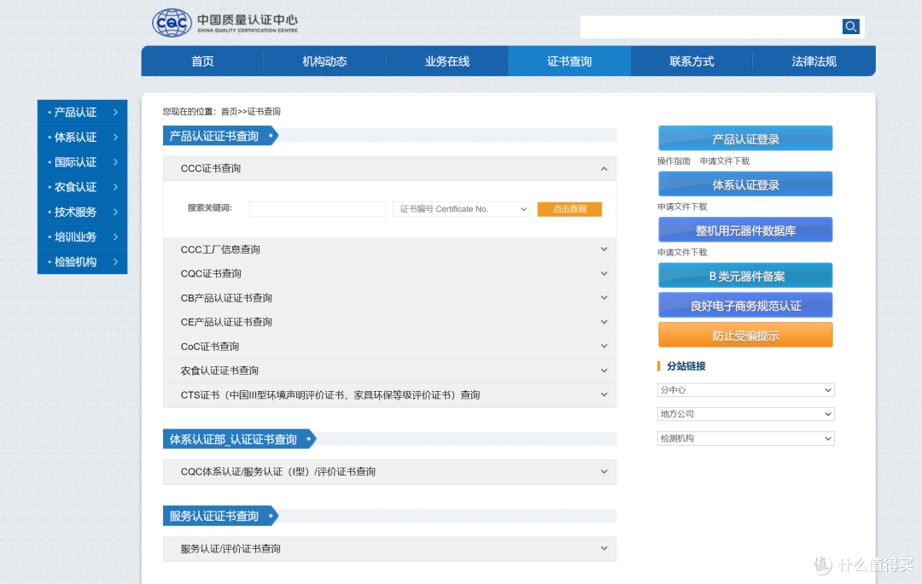Expand CQC体系认证/服务认证 row chevron

pyautogui.click(x=604, y=471)
